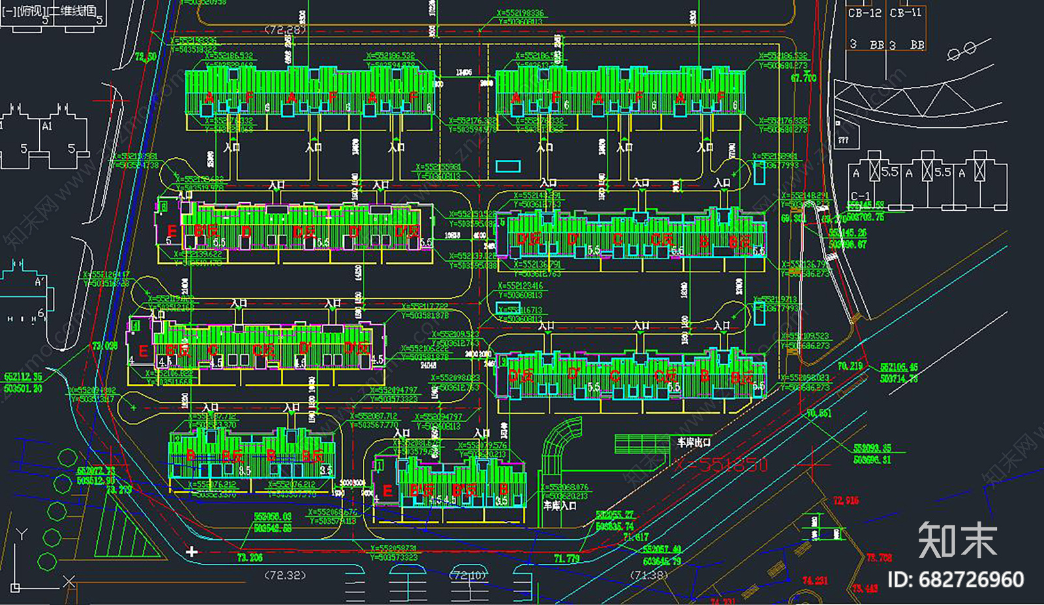1044x605 pixels.
Task: Select the (72.32) elevation text
Action: click(x=285, y=575)
